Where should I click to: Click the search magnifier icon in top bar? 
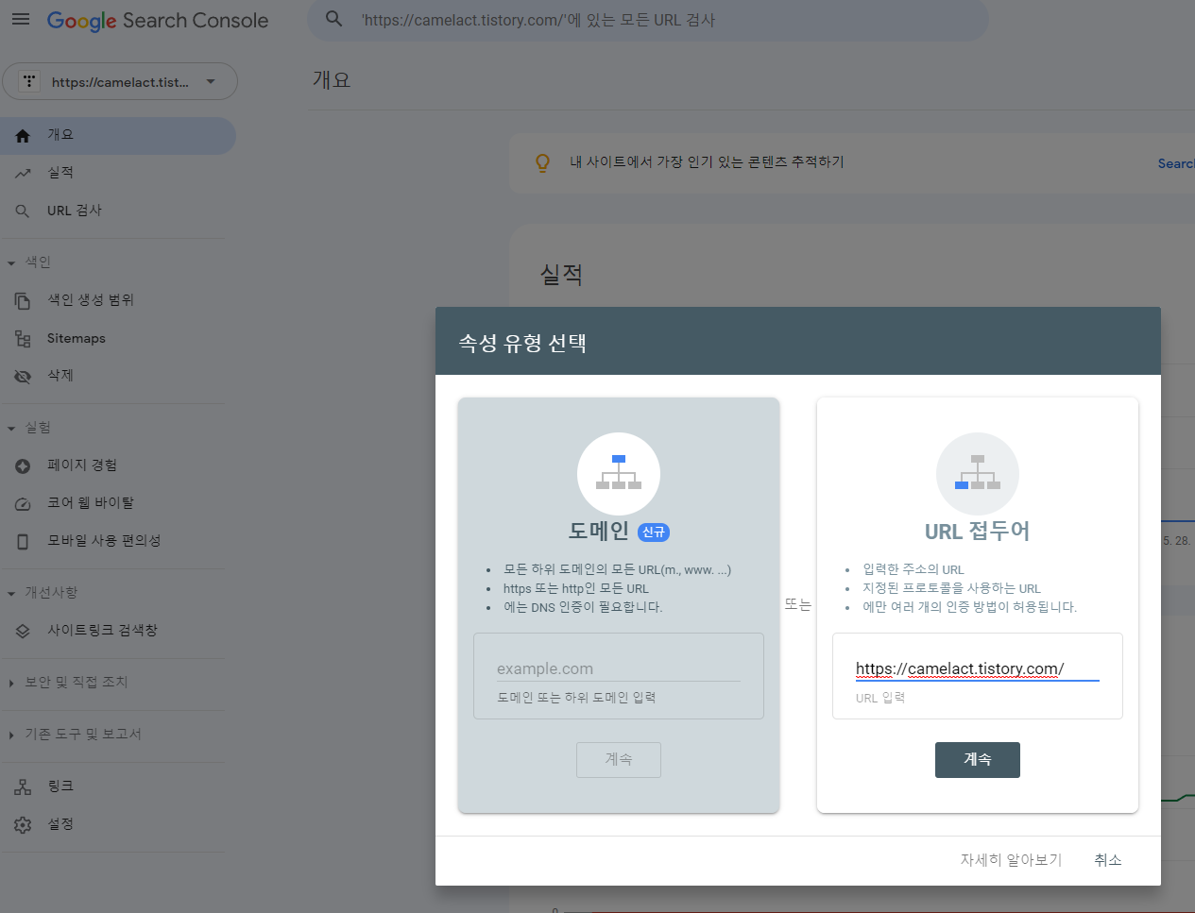click(333, 19)
